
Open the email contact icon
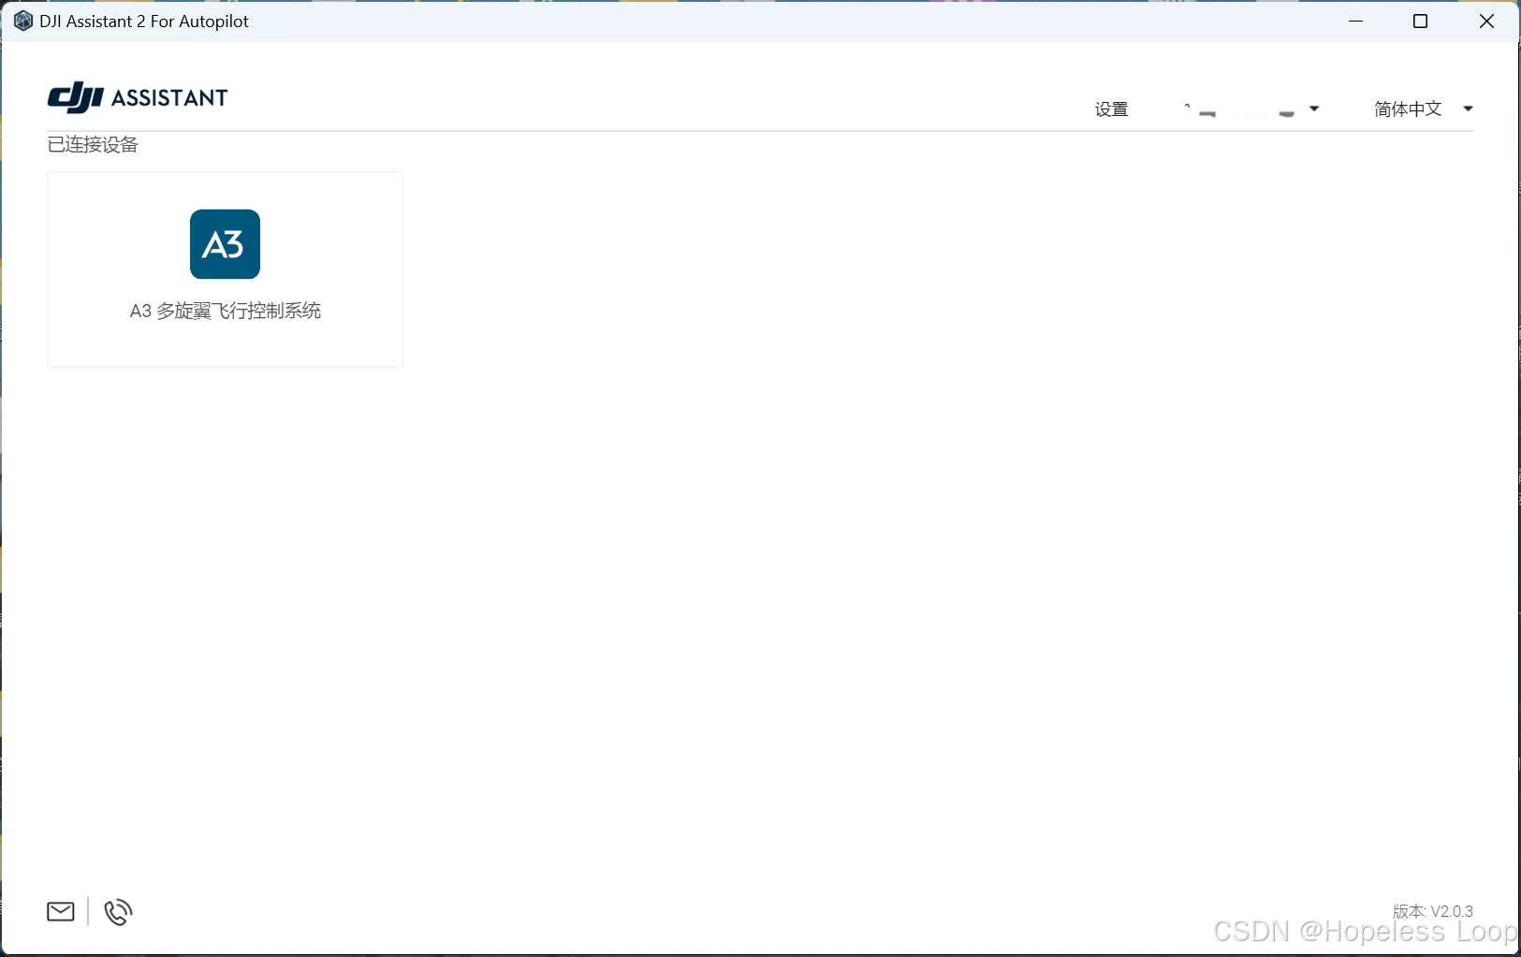coord(61,911)
